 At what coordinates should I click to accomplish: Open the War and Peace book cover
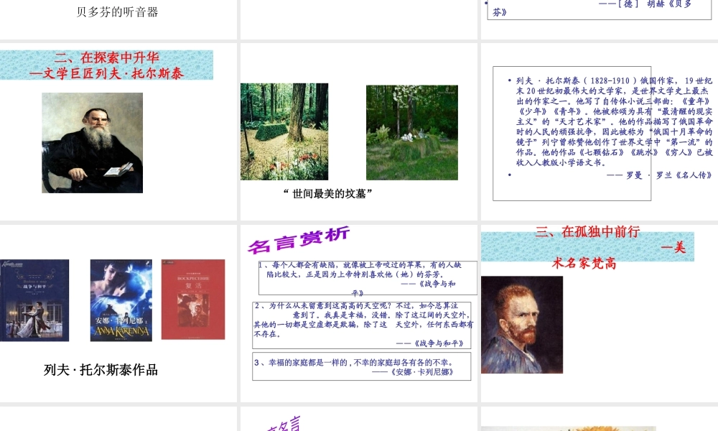(x=34, y=300)
